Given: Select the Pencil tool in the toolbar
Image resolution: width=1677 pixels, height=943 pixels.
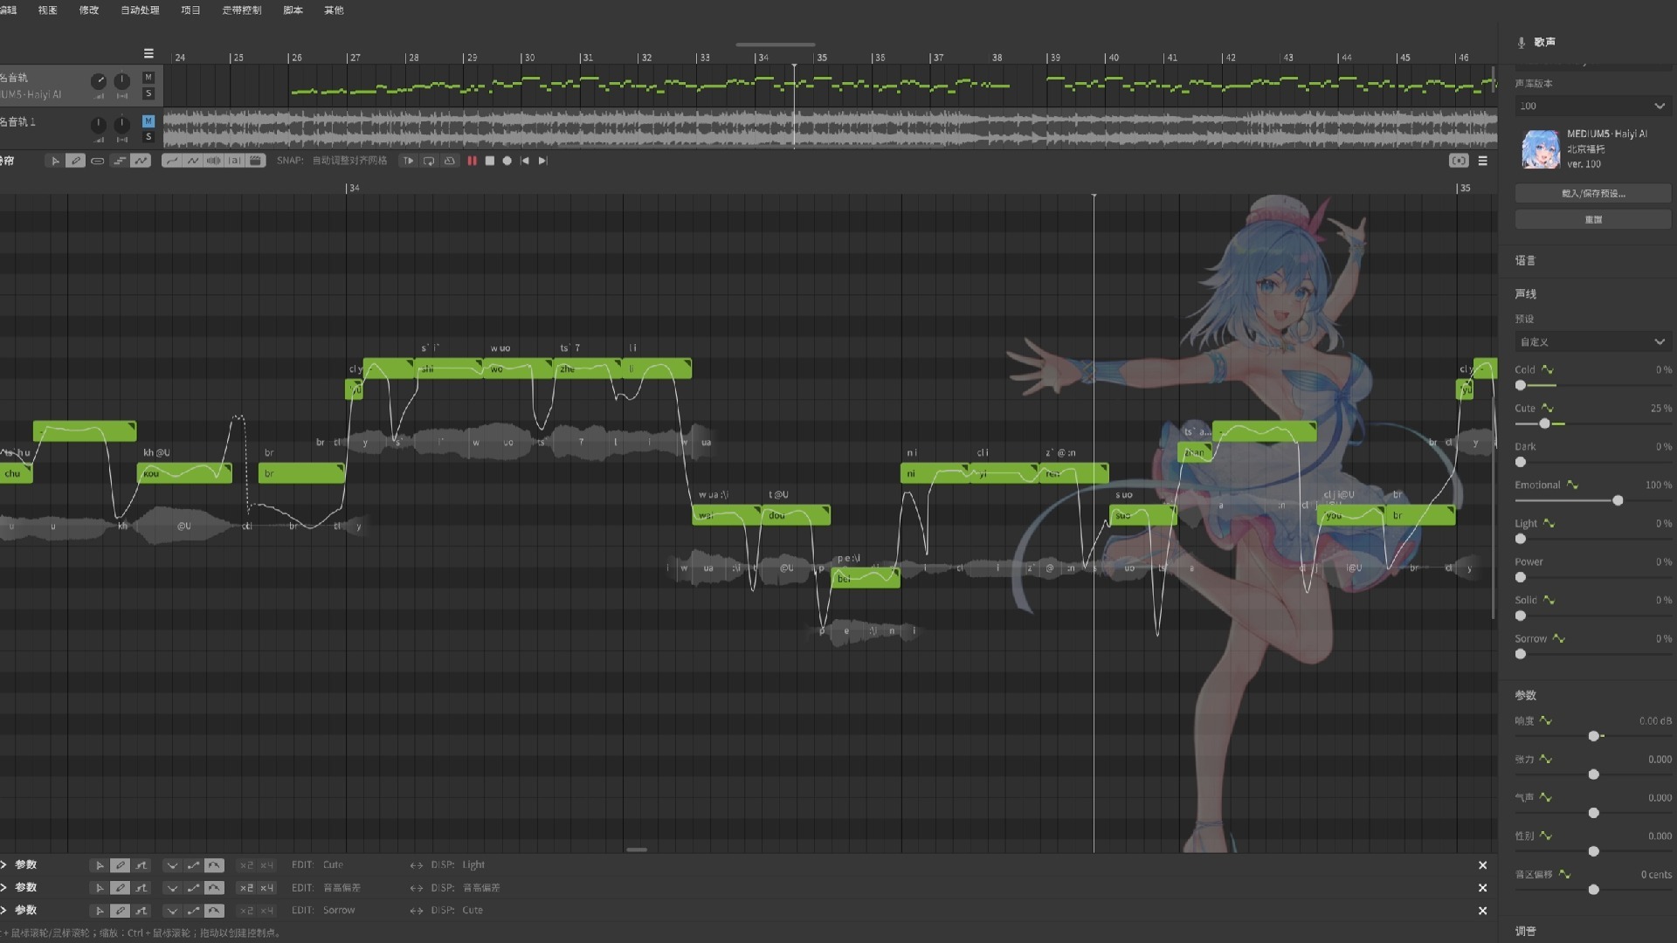Looking at the screenshot, I should (76, 161).
